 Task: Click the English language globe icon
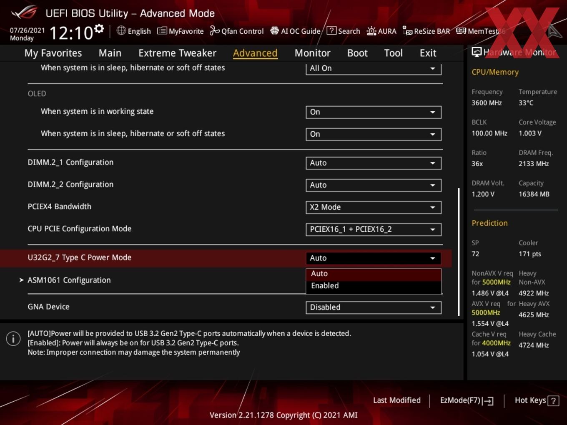(x=121, y=30)
